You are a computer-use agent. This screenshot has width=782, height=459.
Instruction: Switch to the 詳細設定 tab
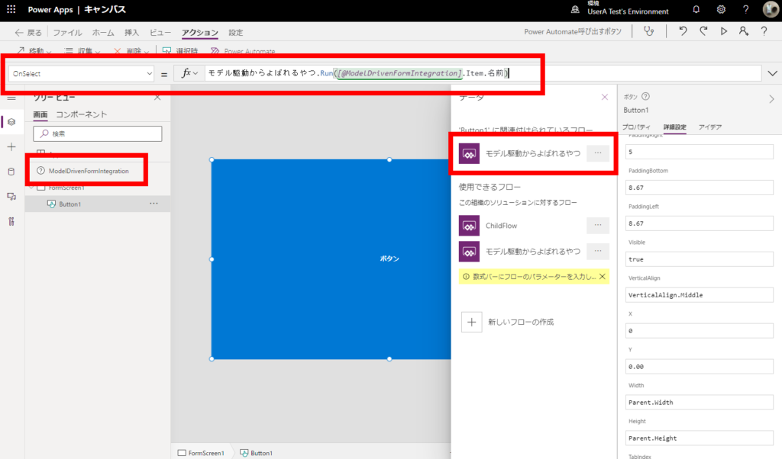click(675, 127)
